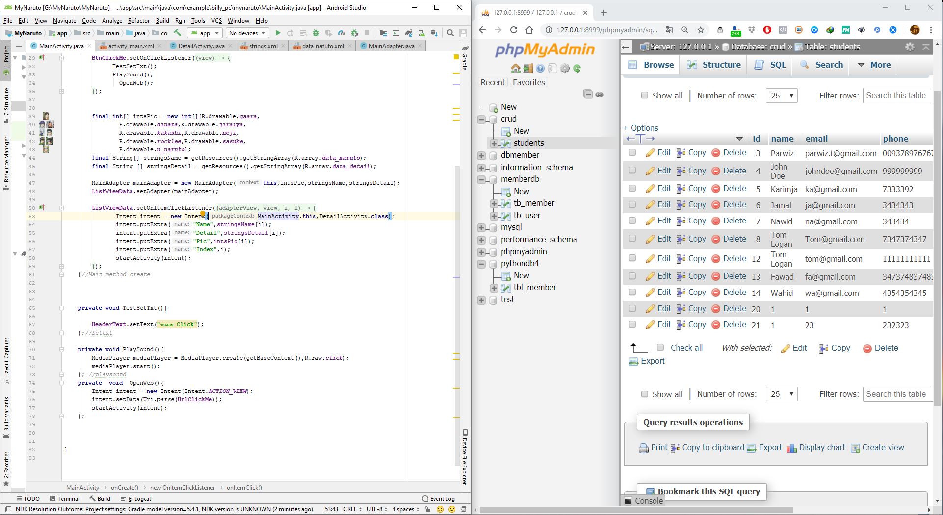Viewport: 943px width, 515px height.
Task: Select checkbox for row John Doe
Action: click(x=632, y=171)
